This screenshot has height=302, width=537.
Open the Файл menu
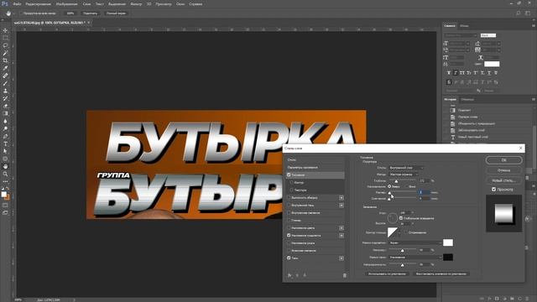[x=17, y=4]
